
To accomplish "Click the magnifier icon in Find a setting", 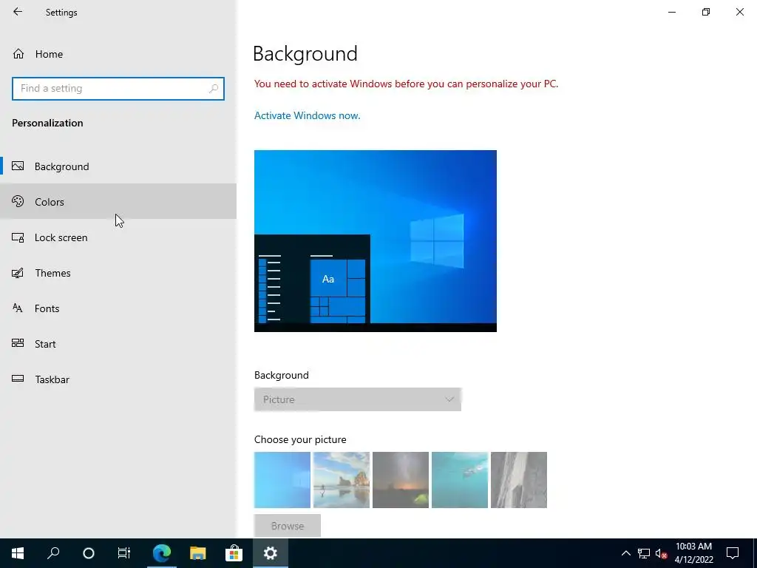I will coord(214,89).
